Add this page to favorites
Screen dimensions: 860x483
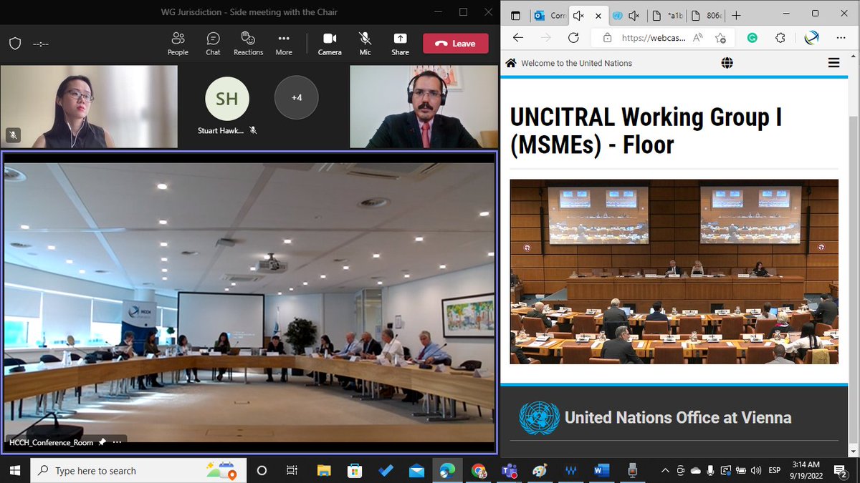coord(720,38)
